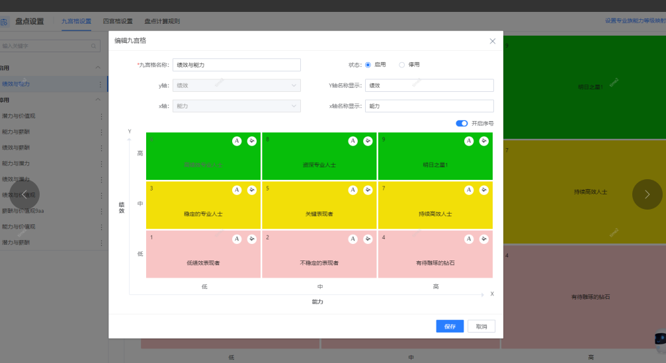Open fill color icon in 有待雕琢的钻石 cell
This screenshot has width=666, height=363.
click(484, 239)
